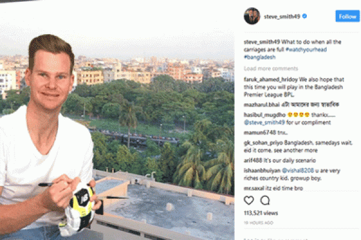This screenshot has height=240, width=361.
Task: Click the comment speech bubble icon
Action: 265,200
